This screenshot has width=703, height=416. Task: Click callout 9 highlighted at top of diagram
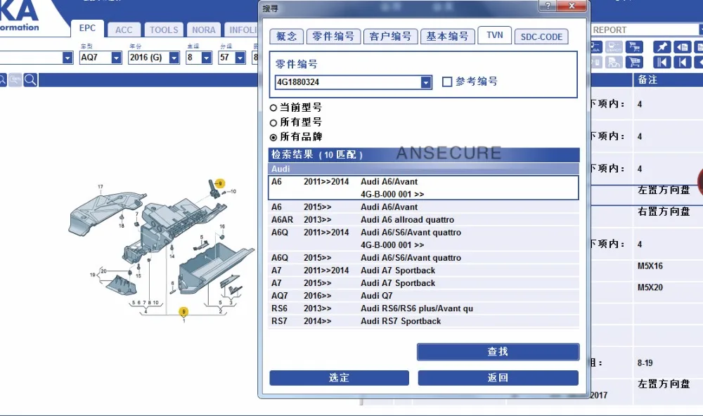(219, 183)
